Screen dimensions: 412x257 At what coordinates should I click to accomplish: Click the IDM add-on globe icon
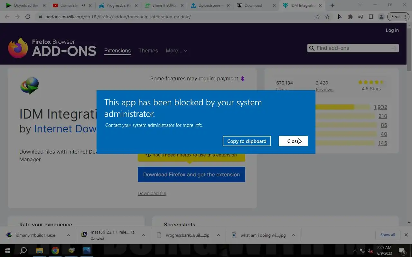pyautogui.click(x=29, y=85)
